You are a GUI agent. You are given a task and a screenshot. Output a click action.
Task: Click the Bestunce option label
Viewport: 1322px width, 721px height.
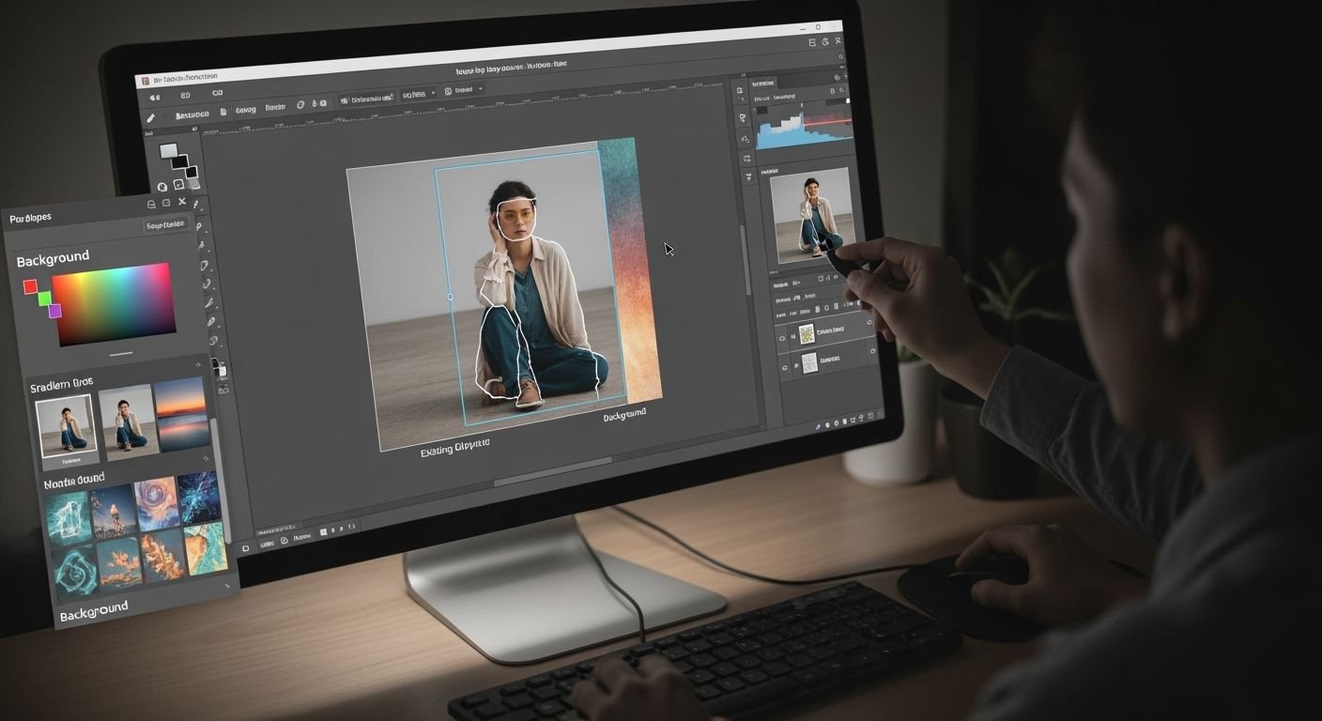tap(192, 115)
